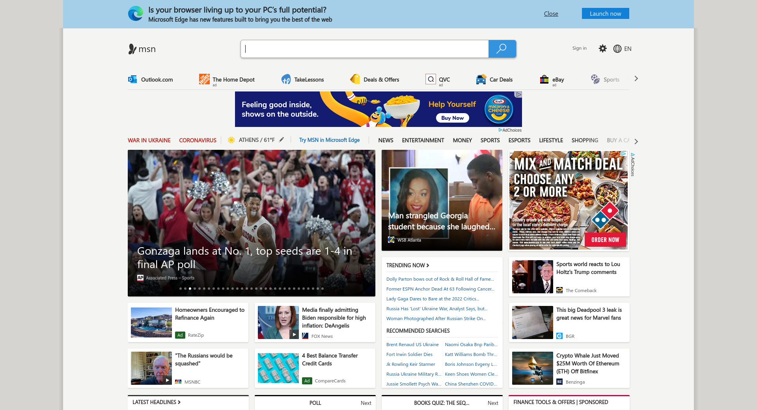Select the last carousel slide dot
757x410 pixels.
(x=323, y=289)
